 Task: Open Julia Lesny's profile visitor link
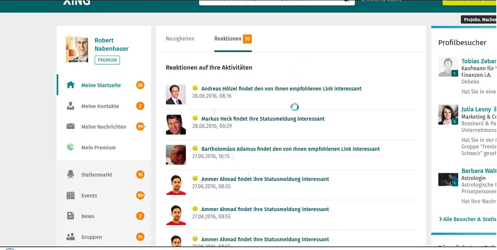[x=476, y=109]
